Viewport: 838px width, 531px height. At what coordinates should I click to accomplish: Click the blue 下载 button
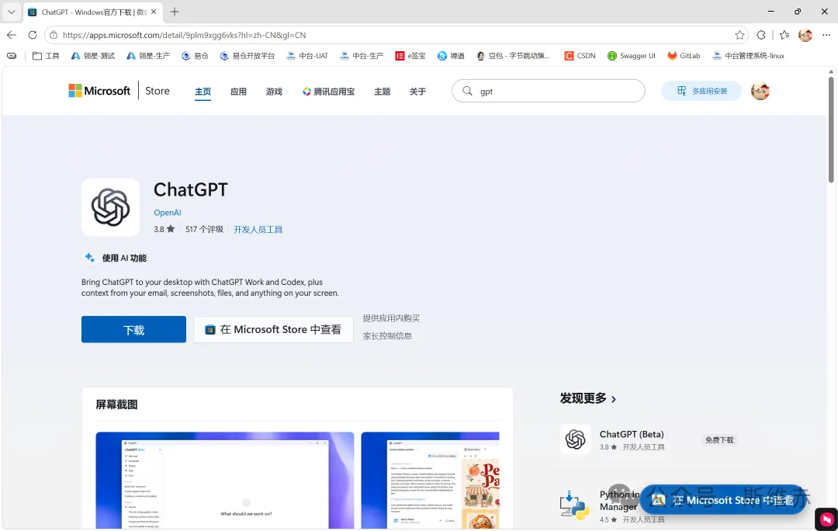pyautogui.click(x=133, y=329)
